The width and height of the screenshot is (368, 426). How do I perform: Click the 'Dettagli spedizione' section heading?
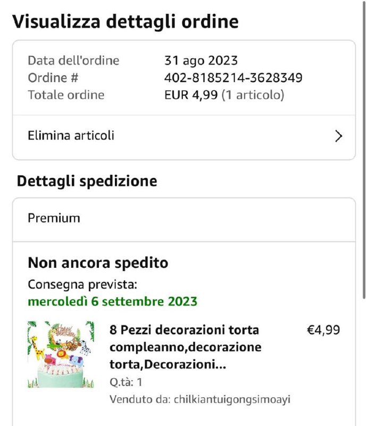click(x=87, y=181)
